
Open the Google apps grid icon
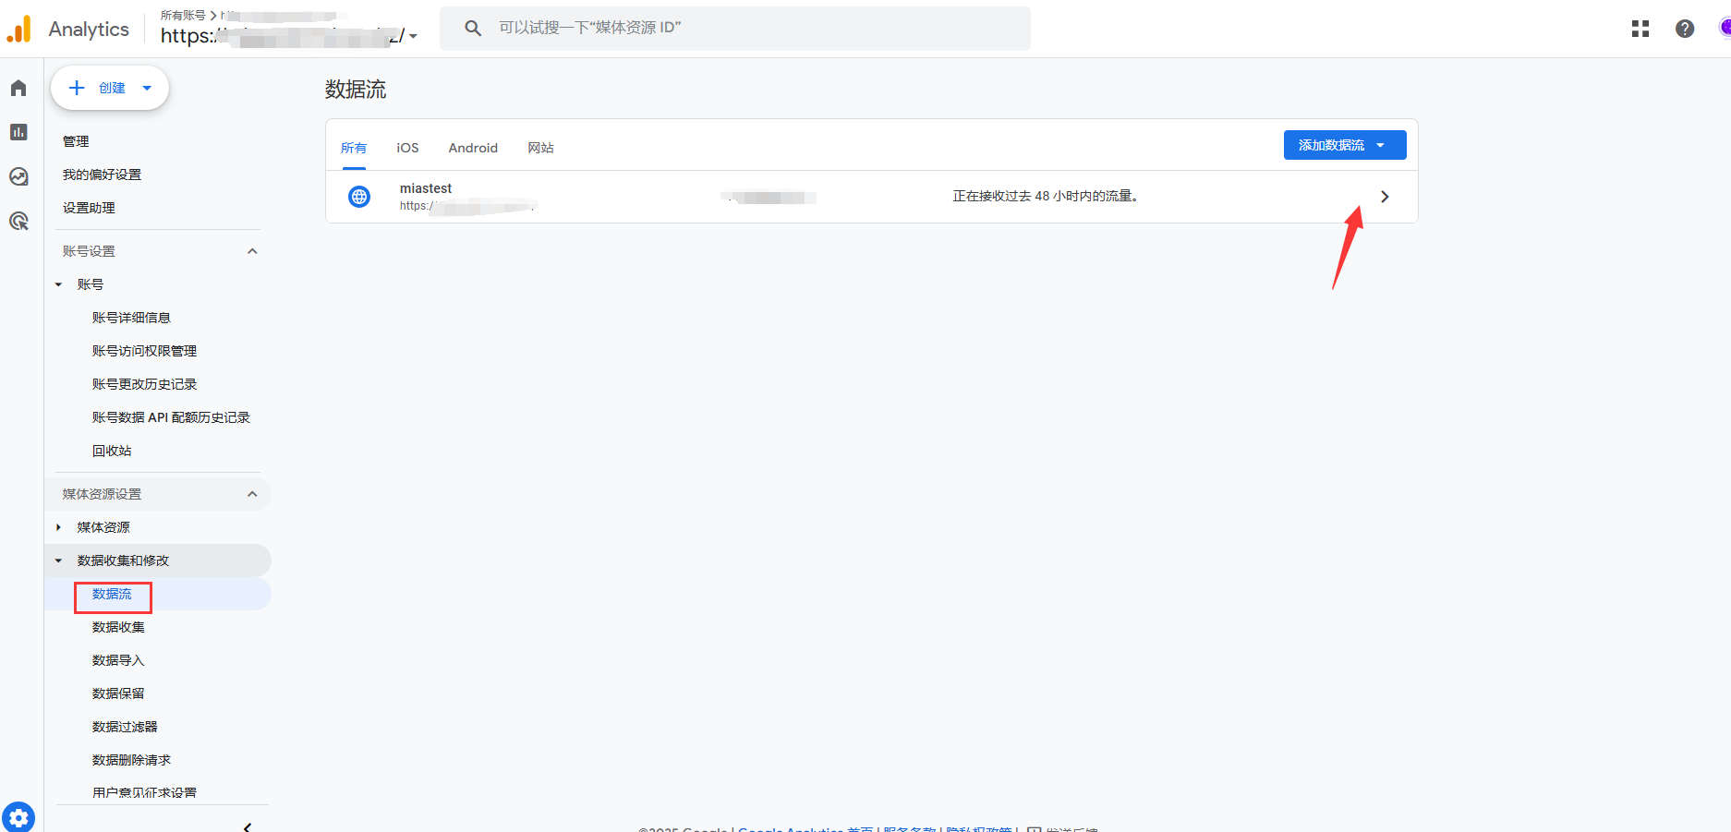1640,29
